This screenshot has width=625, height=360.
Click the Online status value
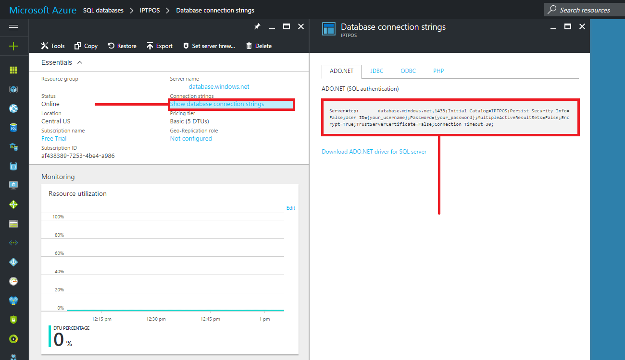tap(50, 104)
